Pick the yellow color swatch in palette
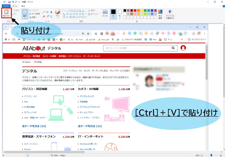225x157 pixels. 142,10
